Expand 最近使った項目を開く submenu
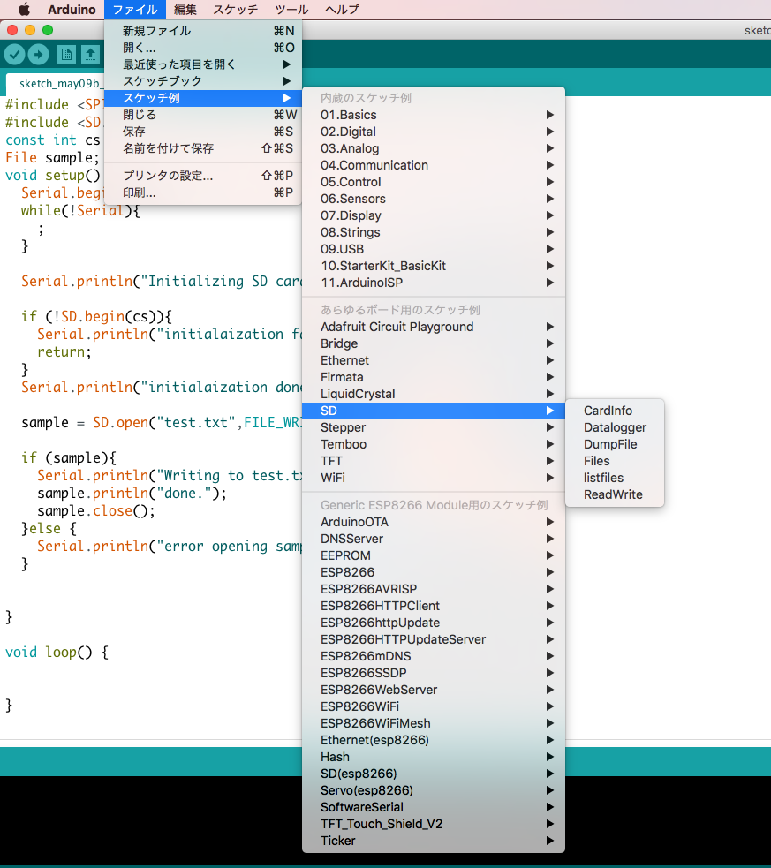This screenshot has width=771, height=868. tap(202, 64)
